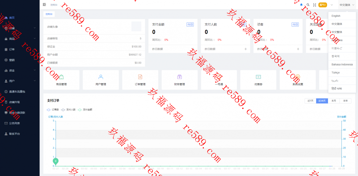This screenshot has height=176, width=358.
Task: Choose English from language list
Action: pyautogui.click(x=342, y=16)
